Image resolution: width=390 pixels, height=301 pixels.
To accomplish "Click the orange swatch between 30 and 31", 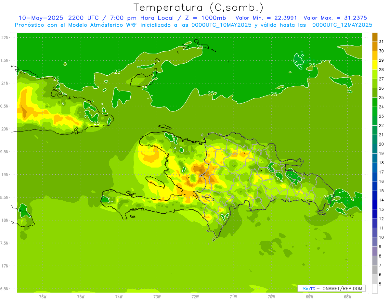I will click(x=375, y=46).
